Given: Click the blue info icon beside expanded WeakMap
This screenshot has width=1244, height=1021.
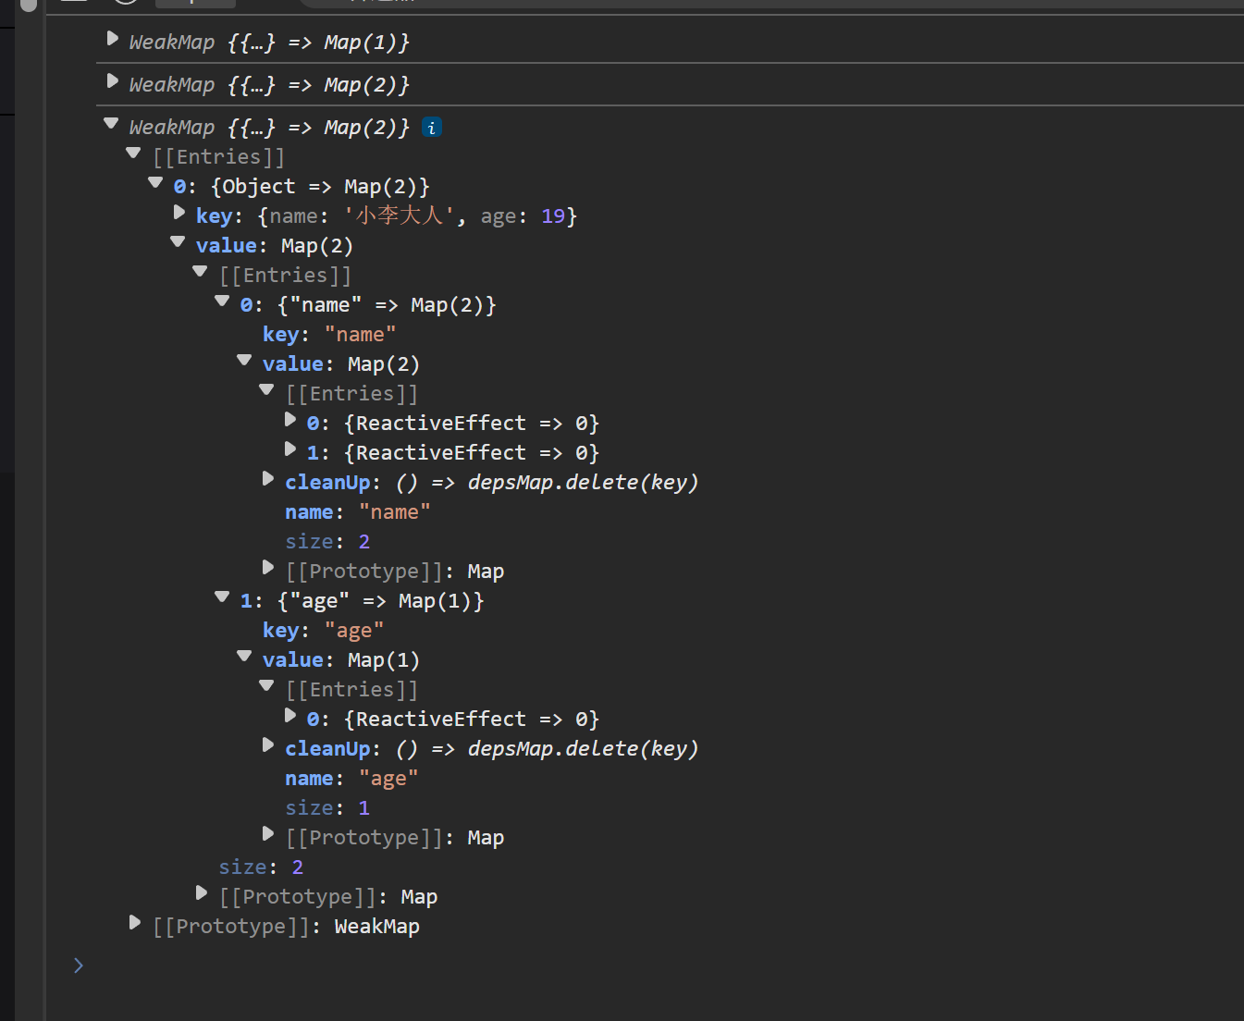Looking at the screenshot, I should point(431,128).
